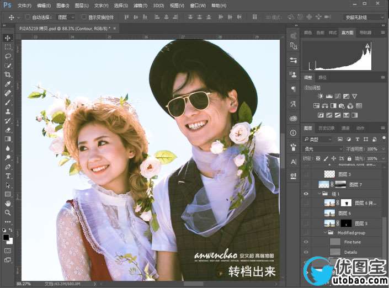Open the 窗口(W) menu
389x288 pixels.
click(x=198, y=6)
